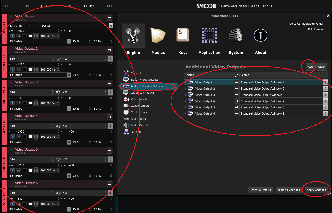Image resolution: width=332 pixels, height=213 pixels.
Task: Click the arrow icon on Video Output 4 panel header
Action: click(109, 117)
